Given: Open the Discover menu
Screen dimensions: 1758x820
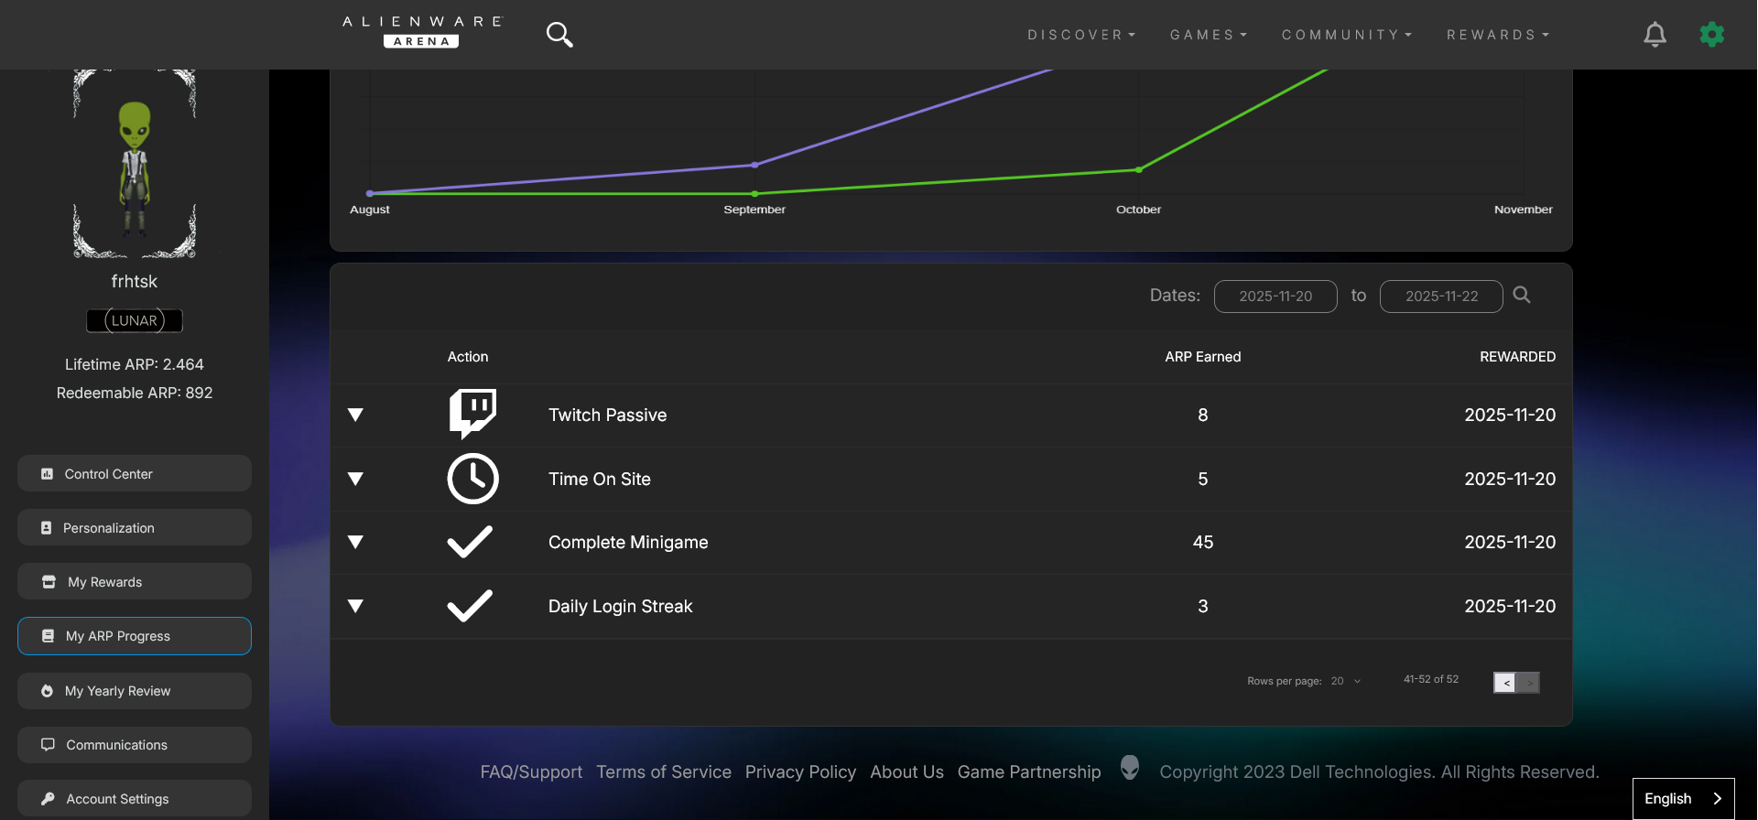Looking at the screenshot, I should coord(1080,35).
